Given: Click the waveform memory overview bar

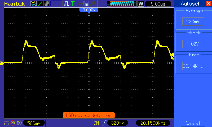Looking at the screenshot, I should point(122,4).
